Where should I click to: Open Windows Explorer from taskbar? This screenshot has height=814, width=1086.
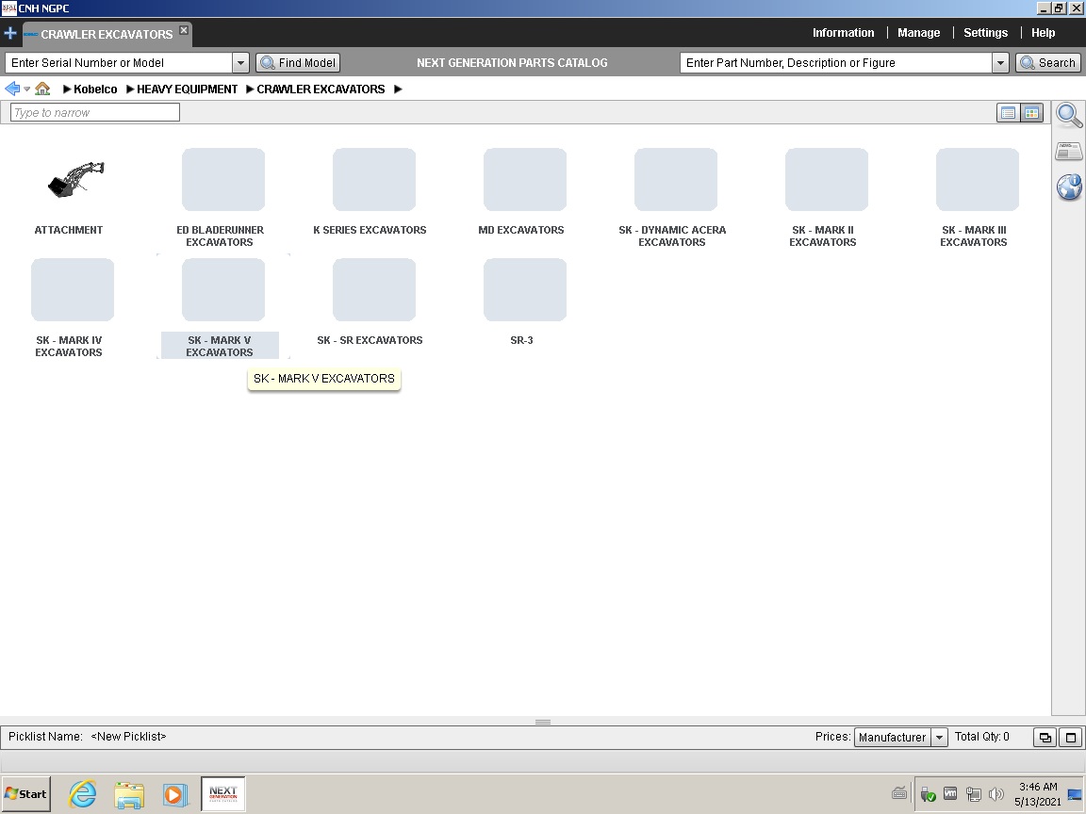click(129, 794)
